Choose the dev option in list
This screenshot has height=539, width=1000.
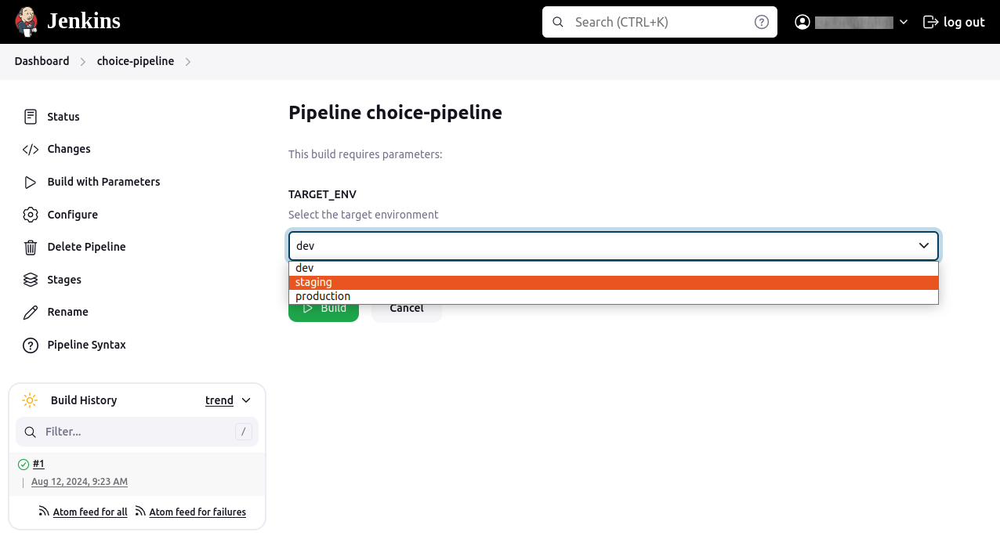[614, 268]
